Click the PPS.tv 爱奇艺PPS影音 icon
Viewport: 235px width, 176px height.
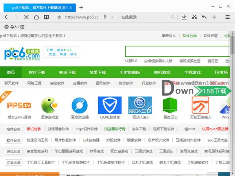click(19, 105)
